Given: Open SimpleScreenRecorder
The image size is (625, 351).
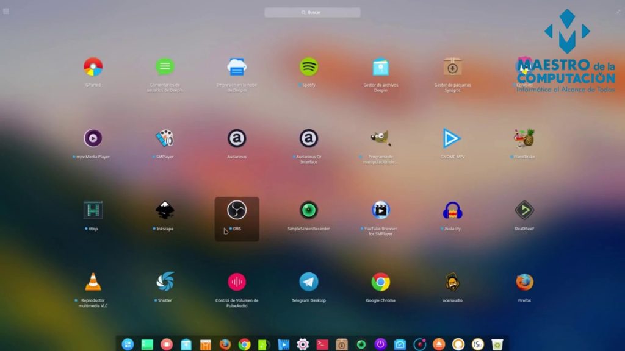Looking at the screenshot, I should coord(309,210).
